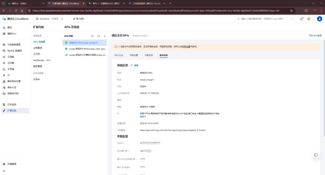Click 已发布 status value
This screenshot has height=175, width=325.
point(143,86)
